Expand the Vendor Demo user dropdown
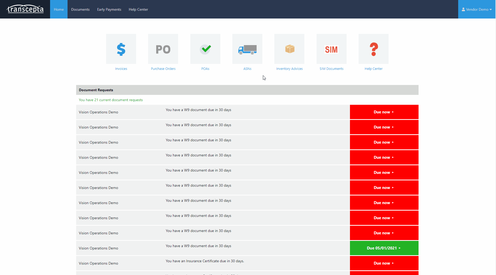Image resolution: width=496 pixels, height=275 pixels. (x=477, y=9)
